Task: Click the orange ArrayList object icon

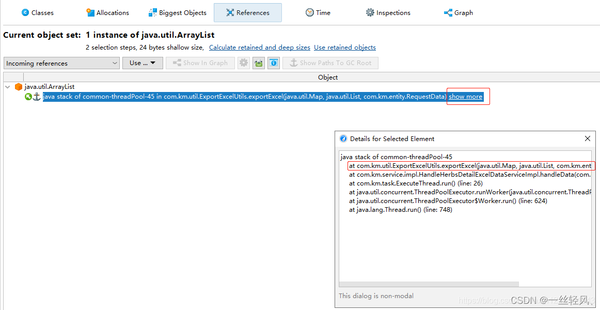Action: click(19, 87)
